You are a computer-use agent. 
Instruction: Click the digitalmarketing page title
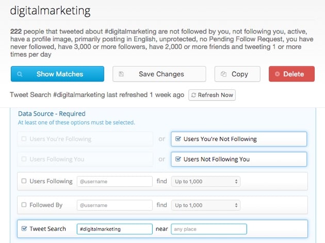click(50, 11)
